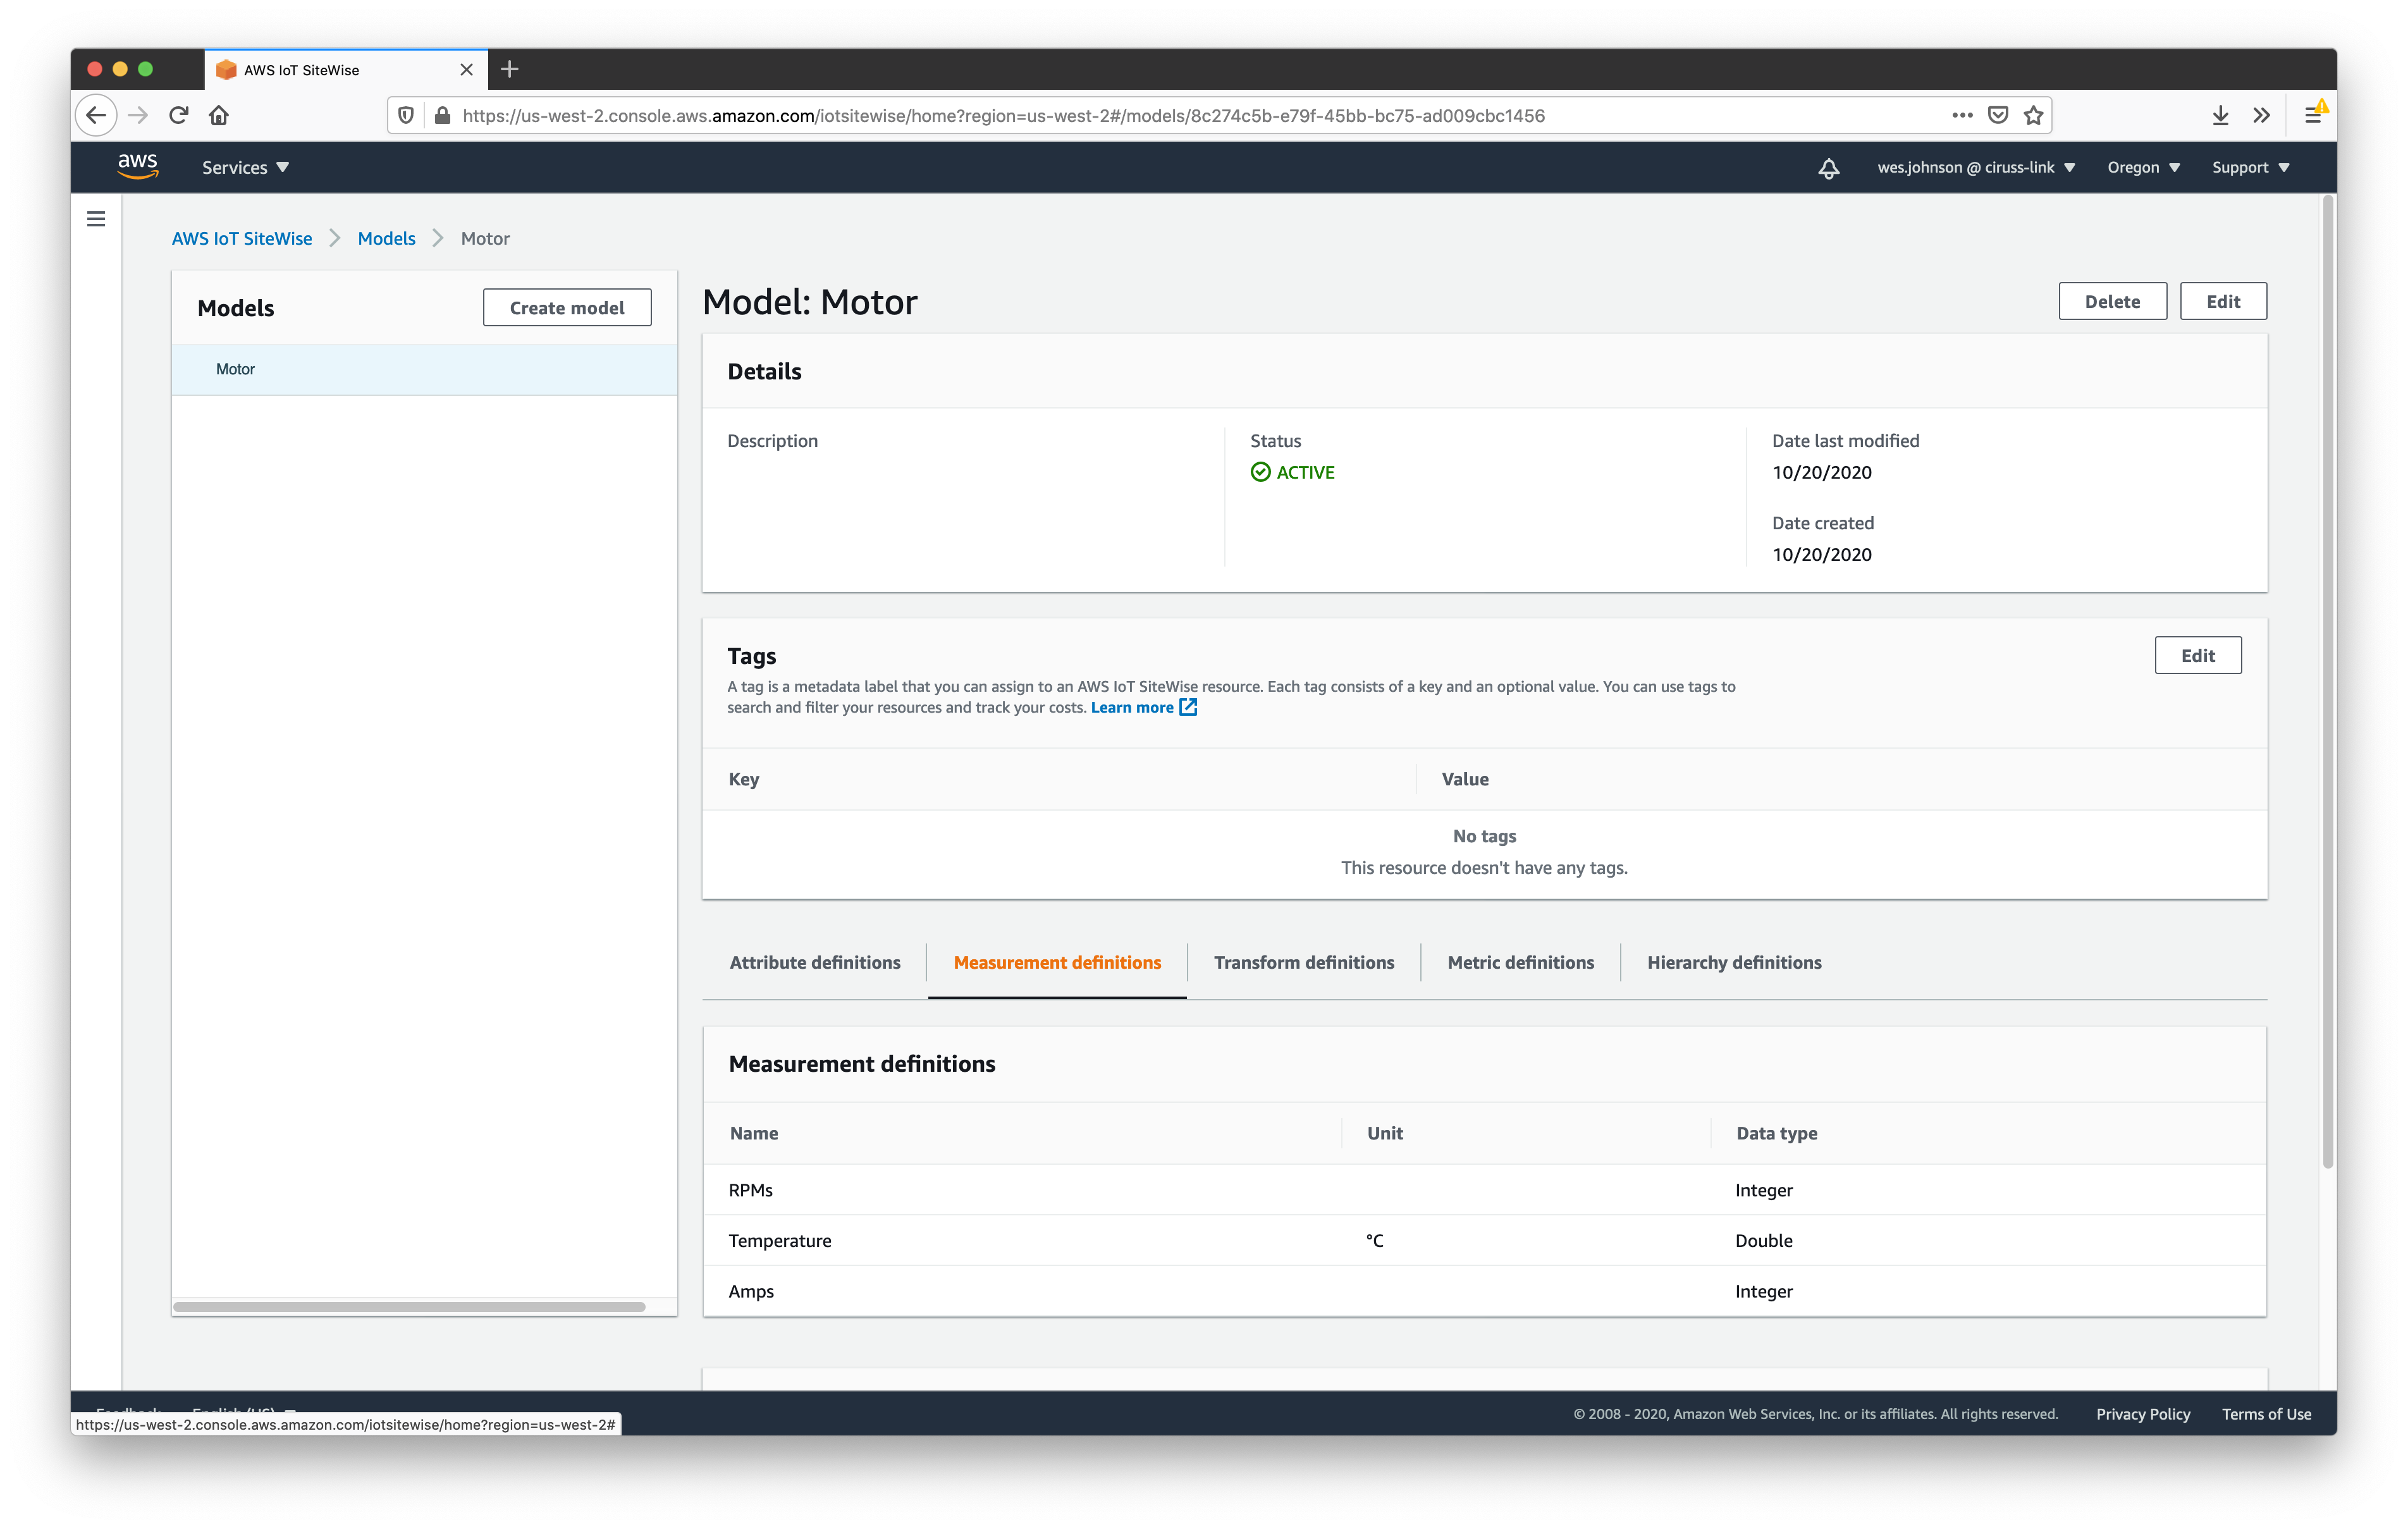Toggle the SiteWise side navigation hamburger
The width and height of the screenshot is (2408, 1529).
[96, 219]
